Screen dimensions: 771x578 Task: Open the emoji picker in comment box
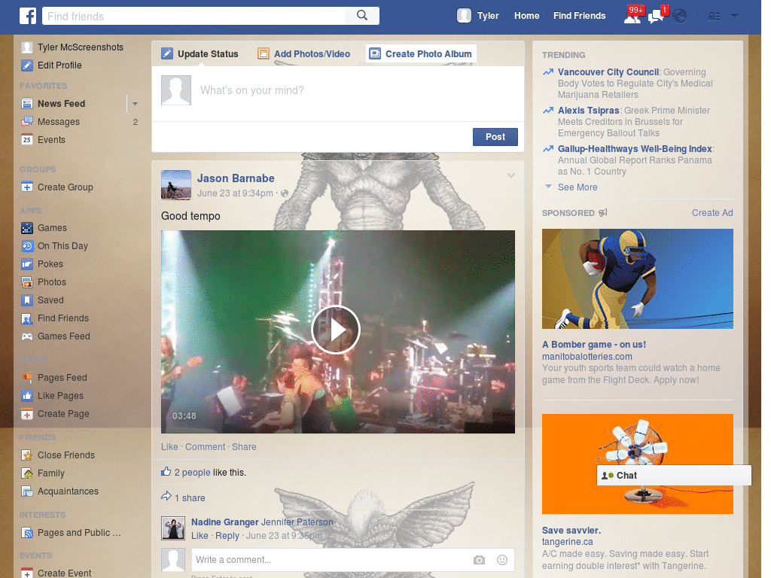(501, 560)
